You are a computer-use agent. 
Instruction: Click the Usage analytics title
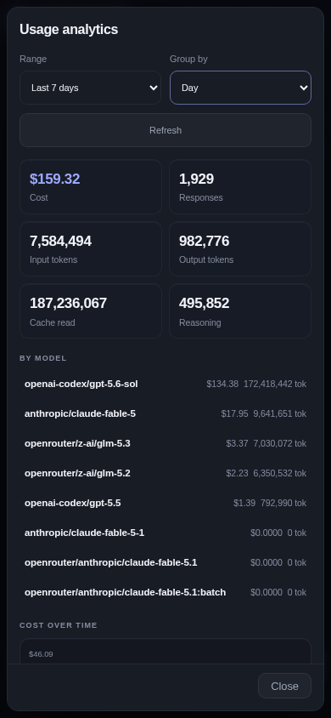click(x=69, y=29)
